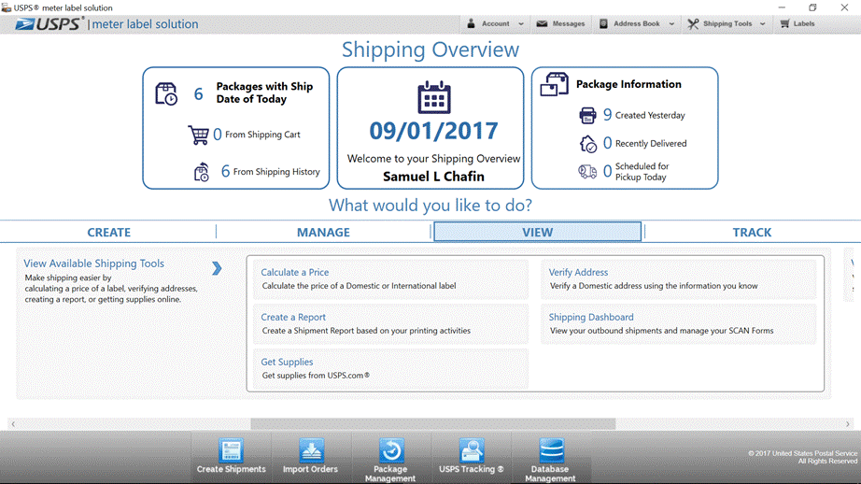Switch to the CREATE tab
Image resolution: width=861 pixels, height=484 pixels.
click(x=108, y=232)
